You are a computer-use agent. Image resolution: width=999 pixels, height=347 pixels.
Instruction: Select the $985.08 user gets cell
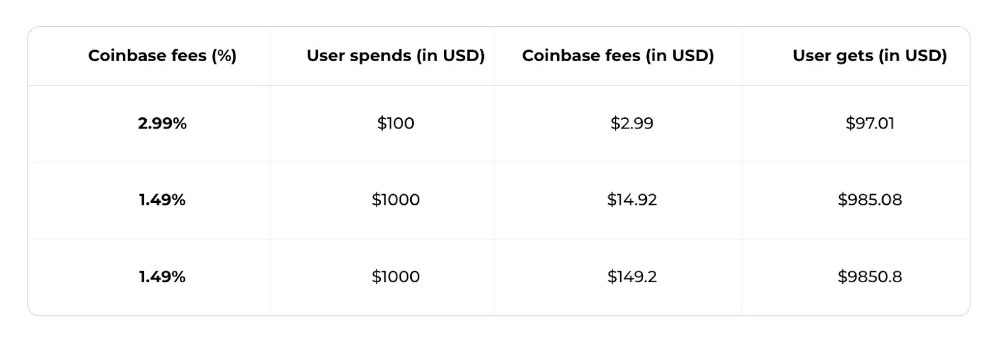870,200
